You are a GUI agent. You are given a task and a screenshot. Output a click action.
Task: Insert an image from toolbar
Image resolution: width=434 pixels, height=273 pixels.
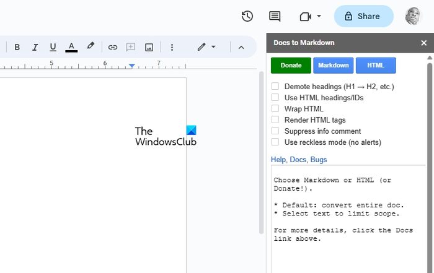149,47
